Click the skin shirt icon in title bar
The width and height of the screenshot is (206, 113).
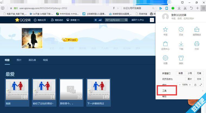182,2
